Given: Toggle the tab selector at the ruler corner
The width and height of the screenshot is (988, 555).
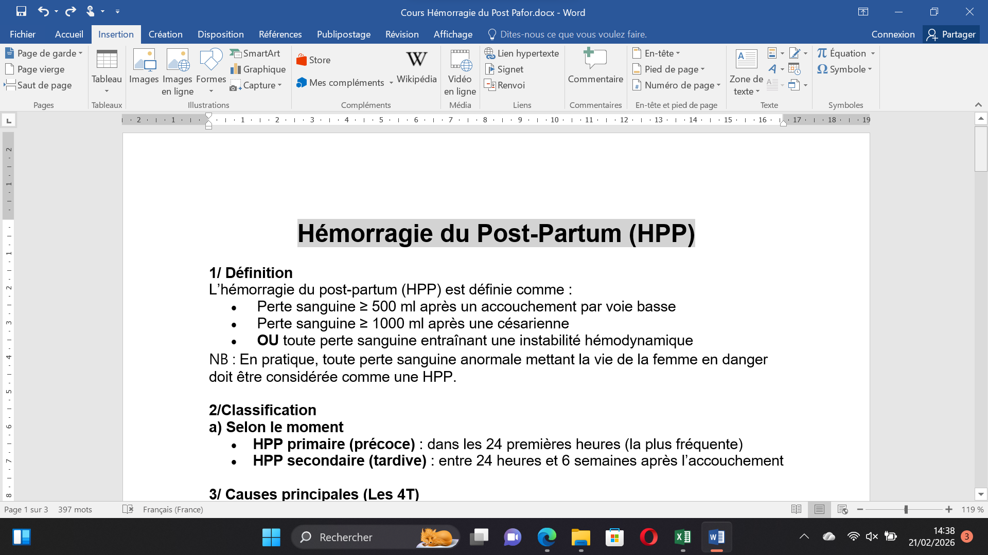Looking at the screenshot, I should [x=9, y=120].
